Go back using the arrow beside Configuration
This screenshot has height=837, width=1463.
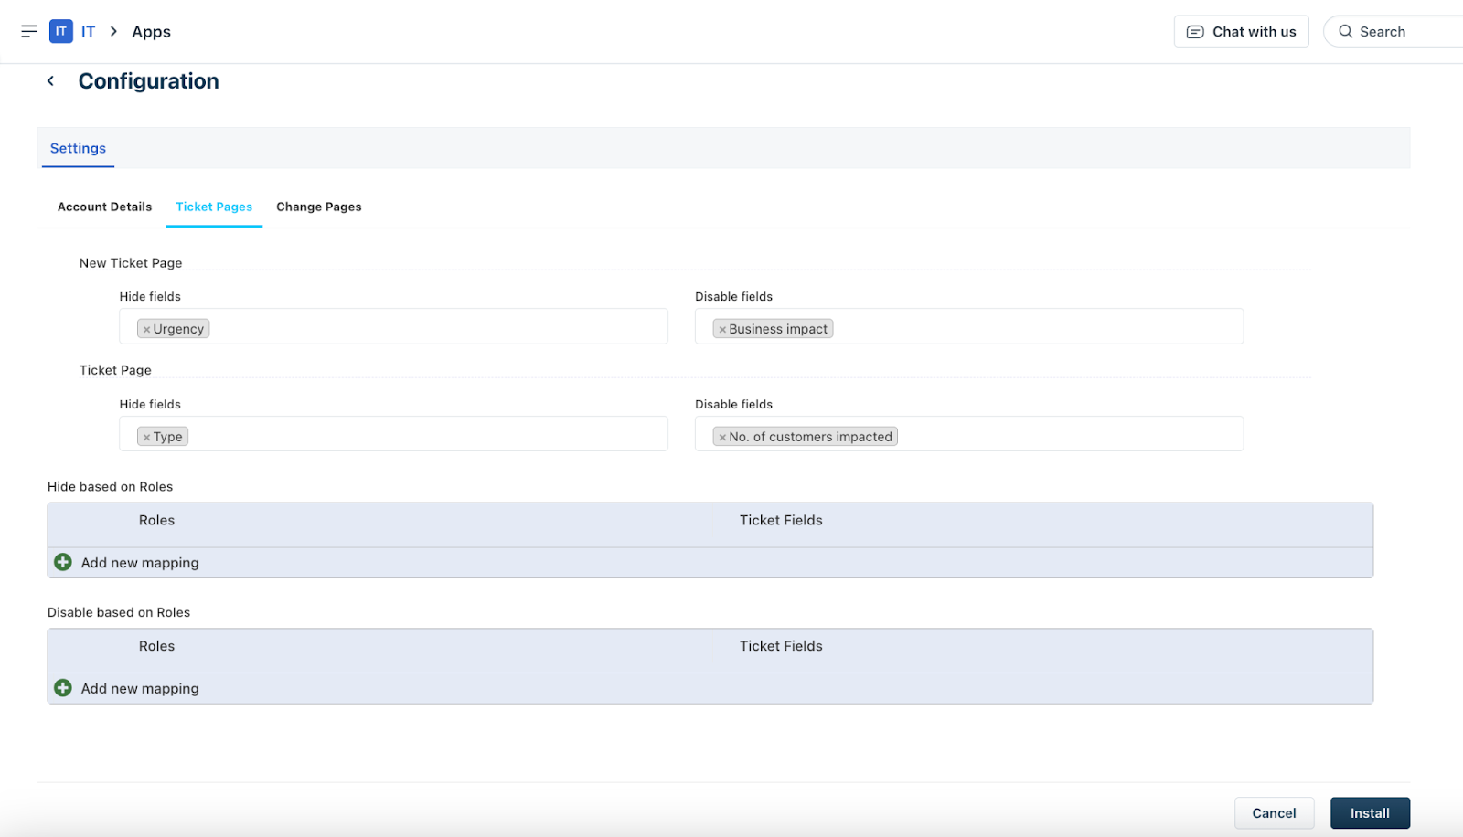51,81
